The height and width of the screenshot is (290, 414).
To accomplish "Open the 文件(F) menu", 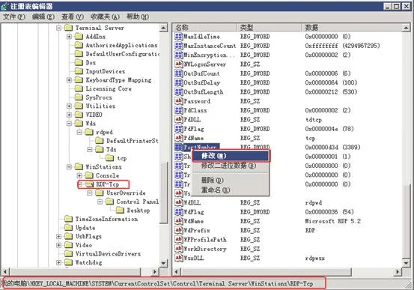I will (14, 17).
